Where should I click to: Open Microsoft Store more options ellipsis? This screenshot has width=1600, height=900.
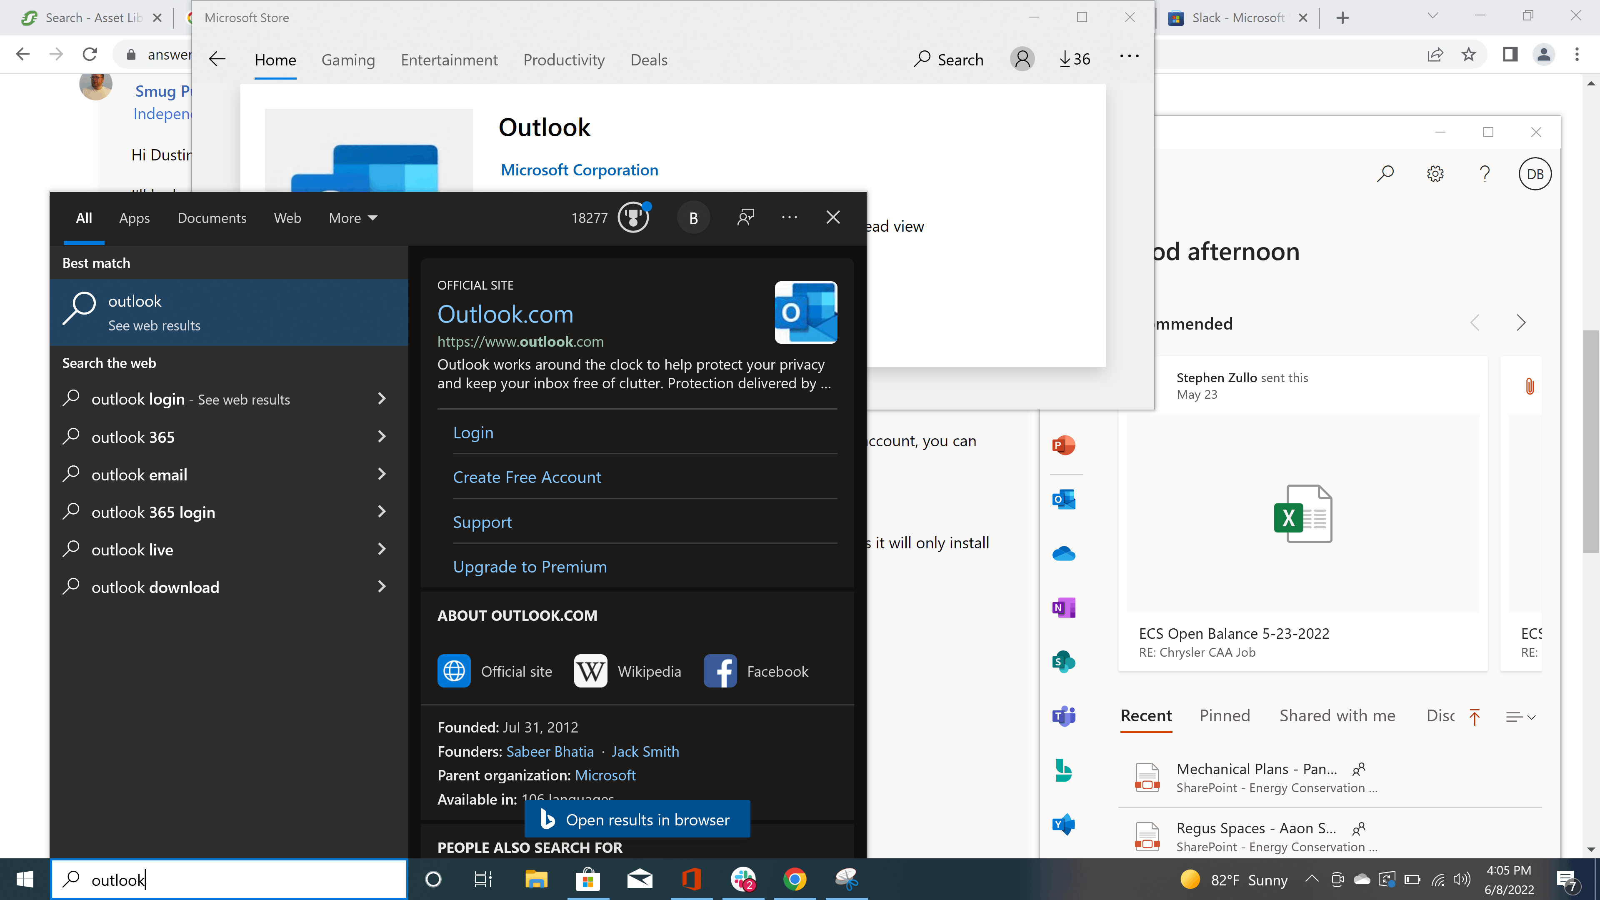(1129, 56)
